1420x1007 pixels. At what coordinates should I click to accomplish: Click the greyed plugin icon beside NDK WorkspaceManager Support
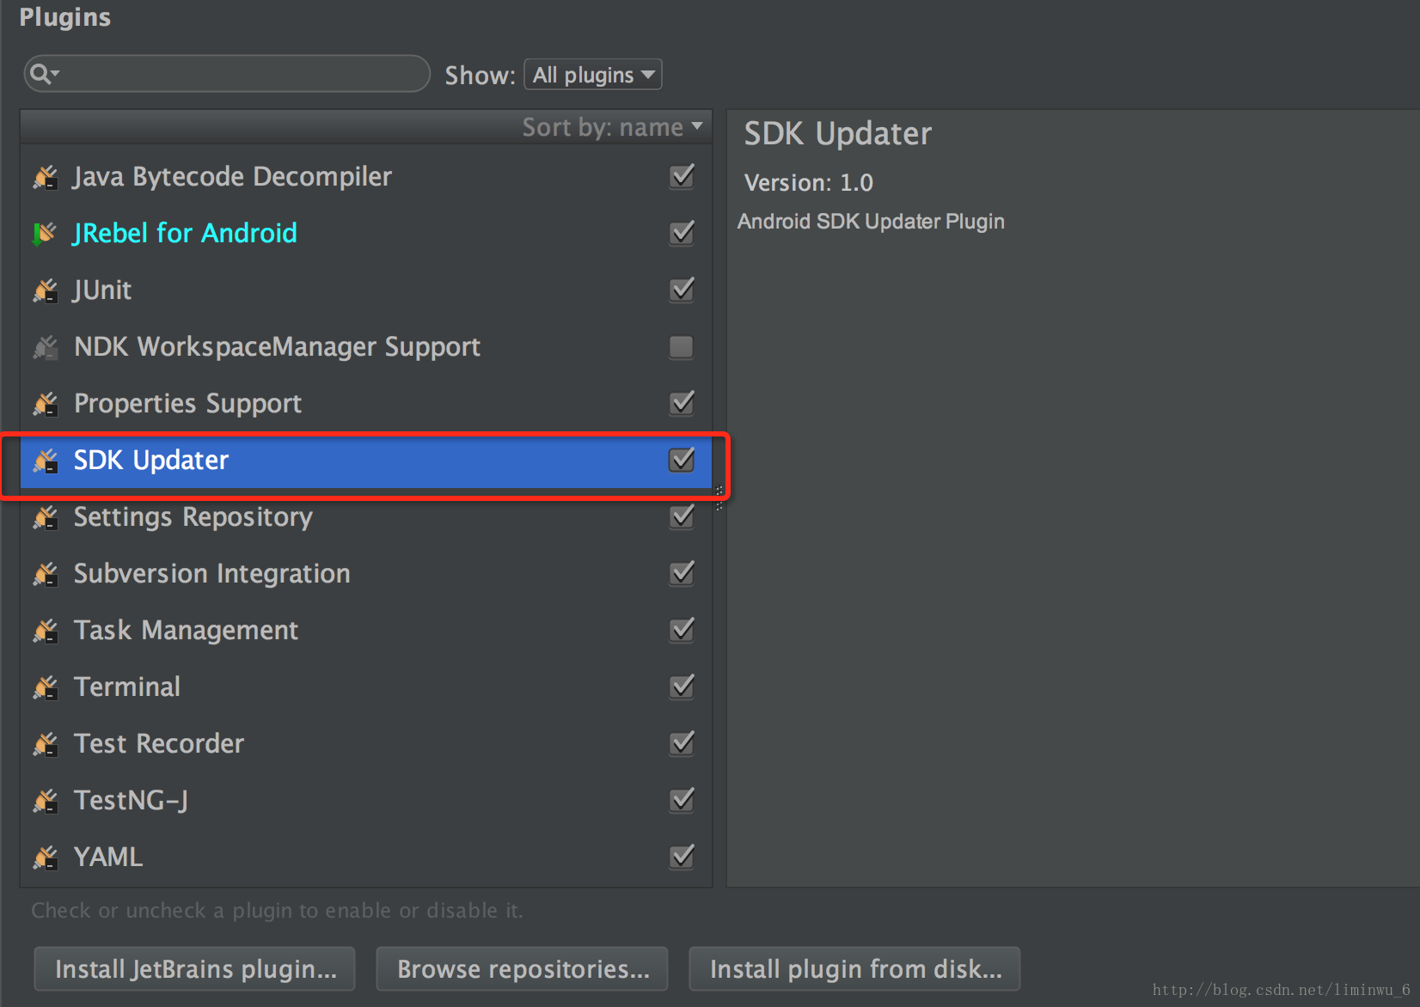coord(46,347)
